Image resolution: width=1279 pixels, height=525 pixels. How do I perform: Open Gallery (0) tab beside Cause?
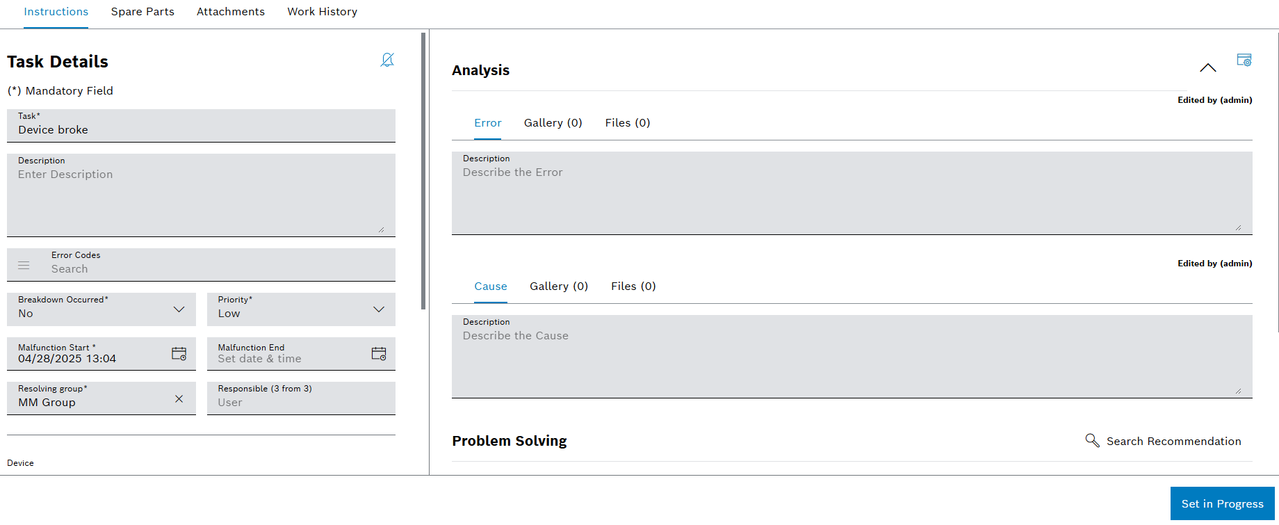point(559,286)
